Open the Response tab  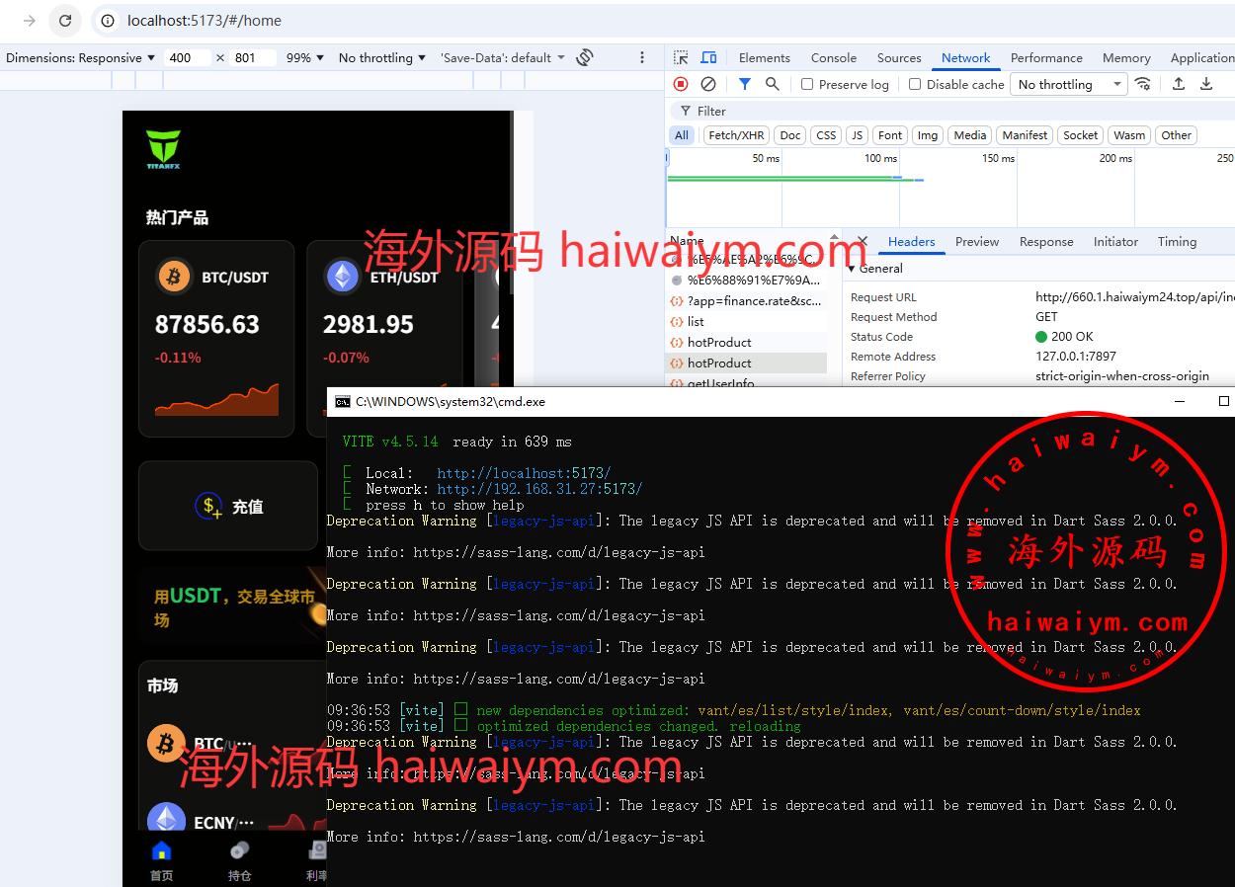pos(1045,242)
